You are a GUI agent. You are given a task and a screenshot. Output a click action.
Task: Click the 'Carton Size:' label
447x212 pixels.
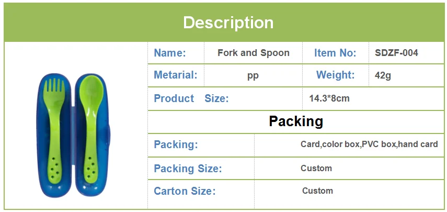click(x=185, y=191)
